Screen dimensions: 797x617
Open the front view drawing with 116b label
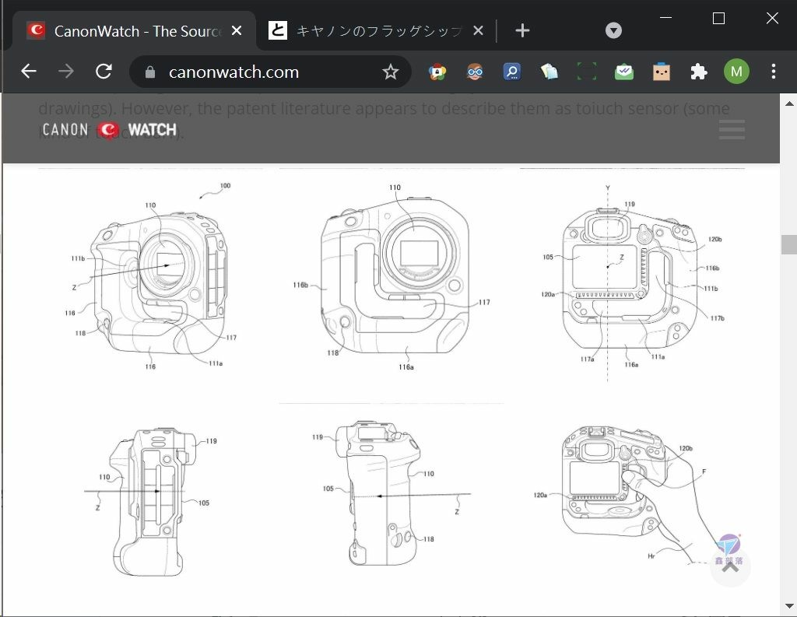click(x=391, y=276)
